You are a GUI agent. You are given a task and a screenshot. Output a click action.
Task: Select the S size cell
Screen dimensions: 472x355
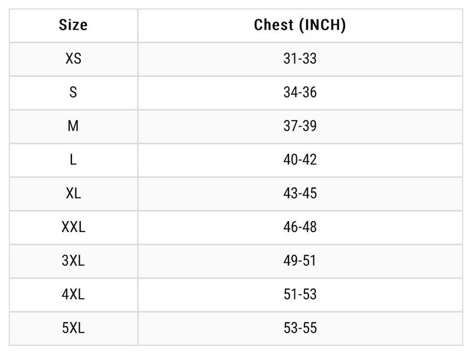coord(73,93)
